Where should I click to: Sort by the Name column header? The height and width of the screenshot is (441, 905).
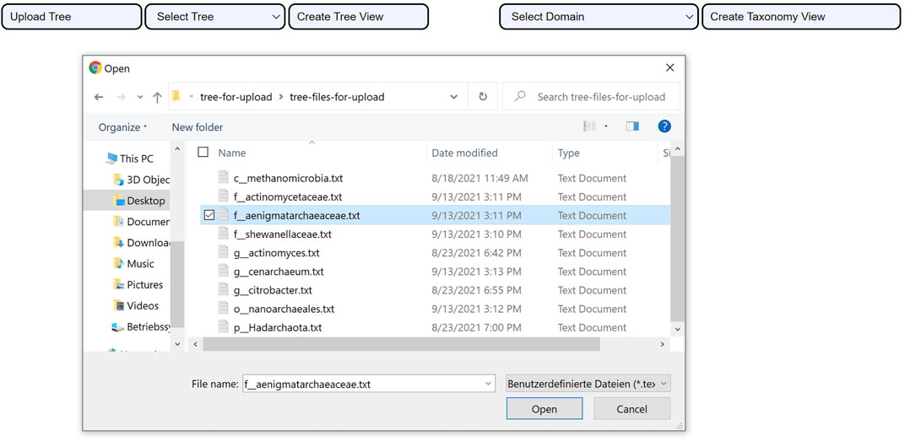(232, 153)
